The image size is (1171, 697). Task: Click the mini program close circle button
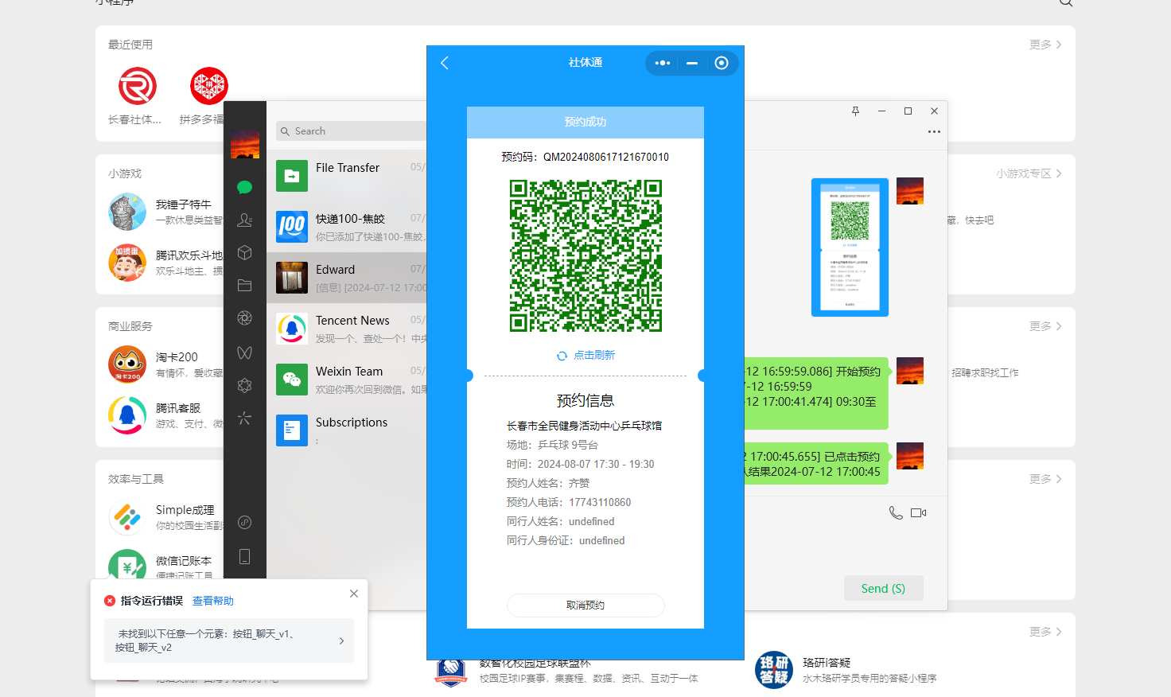point(722,63)
